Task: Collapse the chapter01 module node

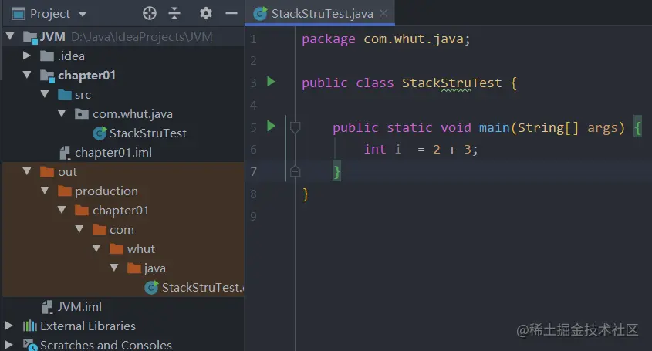Action: [x=27, y=75]
